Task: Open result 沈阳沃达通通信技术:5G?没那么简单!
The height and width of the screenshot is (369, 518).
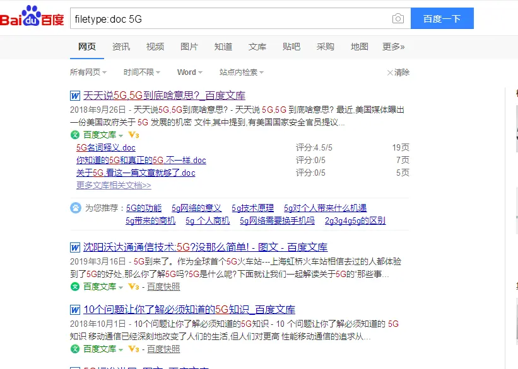Action: click(205, 247)
